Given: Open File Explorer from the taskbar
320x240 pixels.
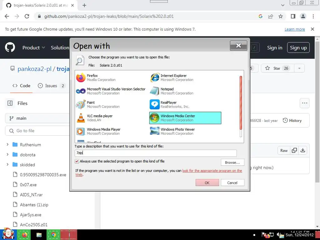Looking at the screenshot, I should tap(39, 235).
